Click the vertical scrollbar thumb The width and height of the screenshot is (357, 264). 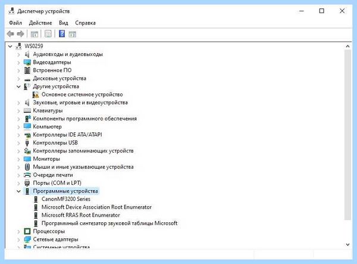347,135
